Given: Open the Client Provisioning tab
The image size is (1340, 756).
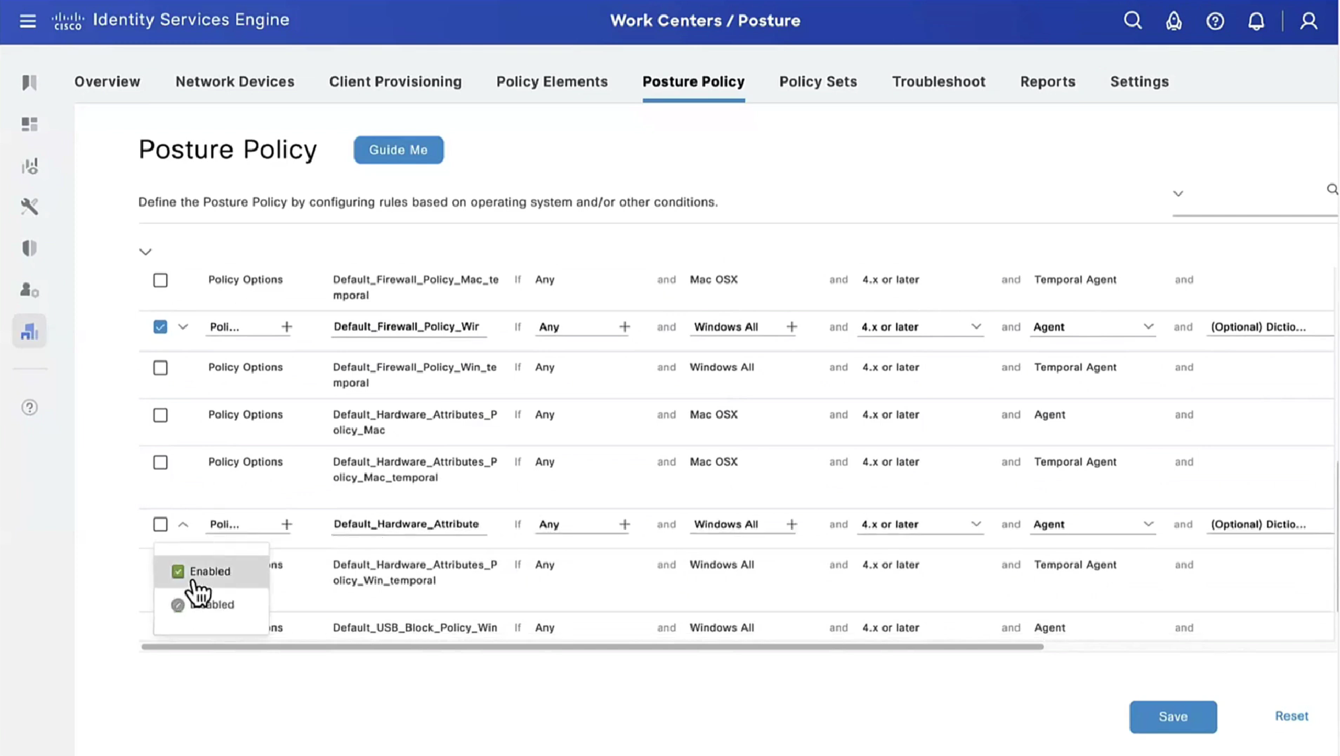Looking at the screenshot, I should [395, 82].
